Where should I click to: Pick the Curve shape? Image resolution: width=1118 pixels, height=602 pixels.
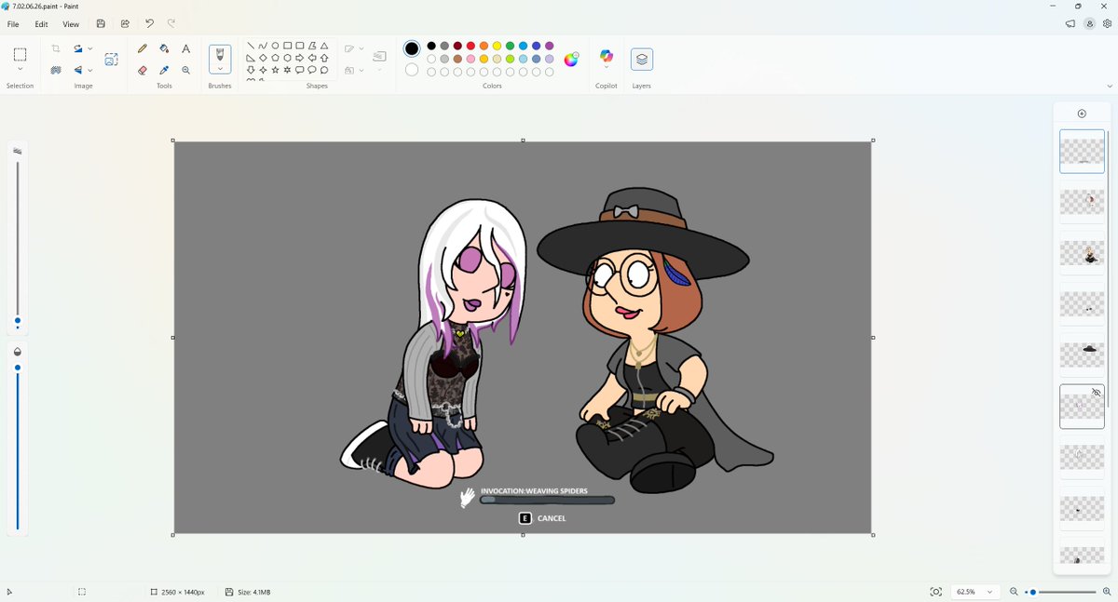[263, 46]
